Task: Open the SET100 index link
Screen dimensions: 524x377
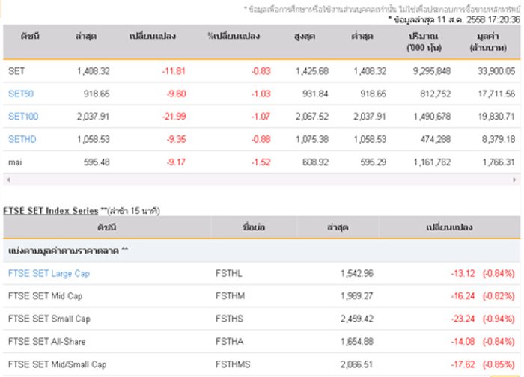Action: 23,117
